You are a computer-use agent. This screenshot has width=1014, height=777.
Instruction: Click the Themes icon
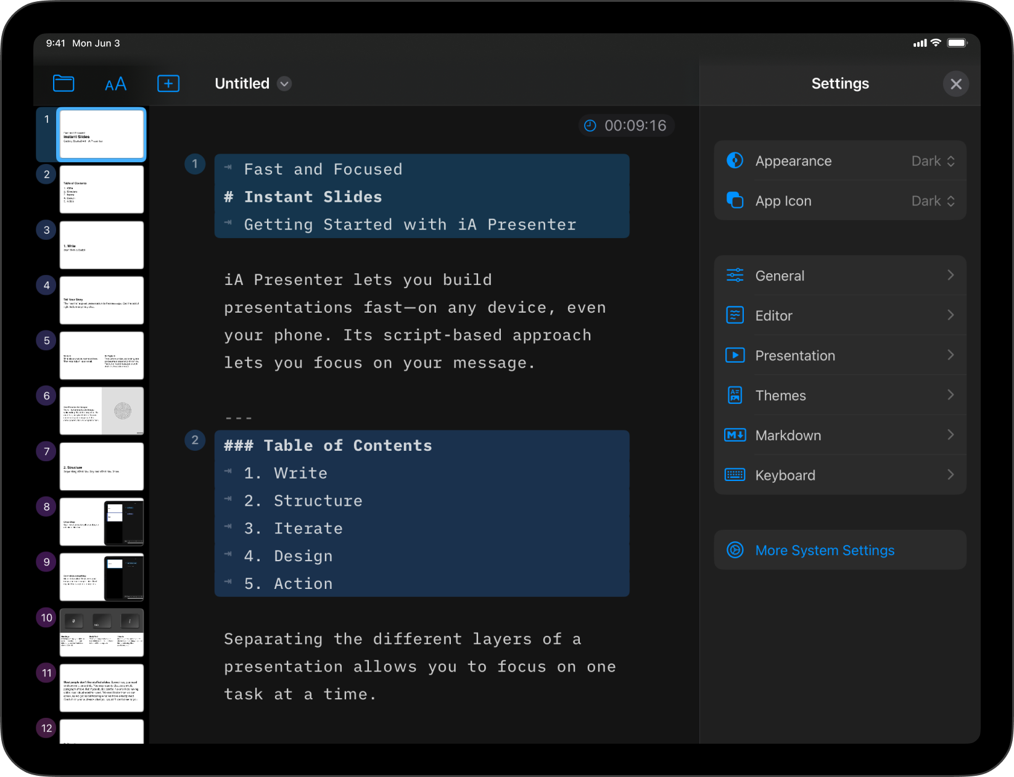click(735, 395)
